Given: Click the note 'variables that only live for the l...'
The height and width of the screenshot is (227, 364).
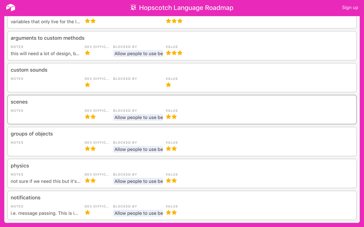Looking at the screenshot, I should coord(45,22).
